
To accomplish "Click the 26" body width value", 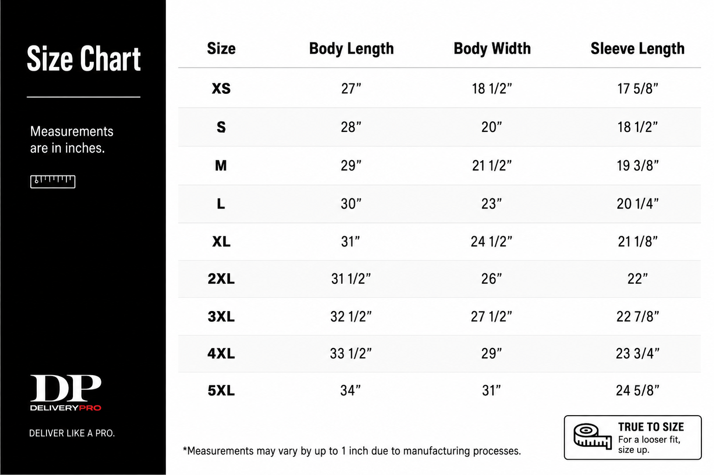I will point(491,279).
